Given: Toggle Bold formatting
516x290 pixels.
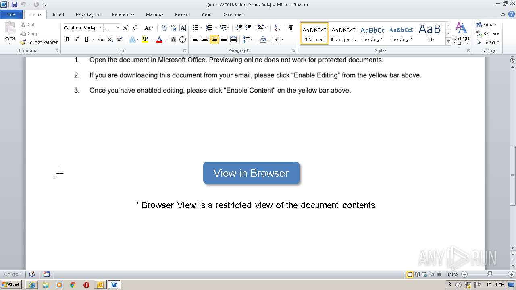Looking at the screenshot, I should point(67,39).
